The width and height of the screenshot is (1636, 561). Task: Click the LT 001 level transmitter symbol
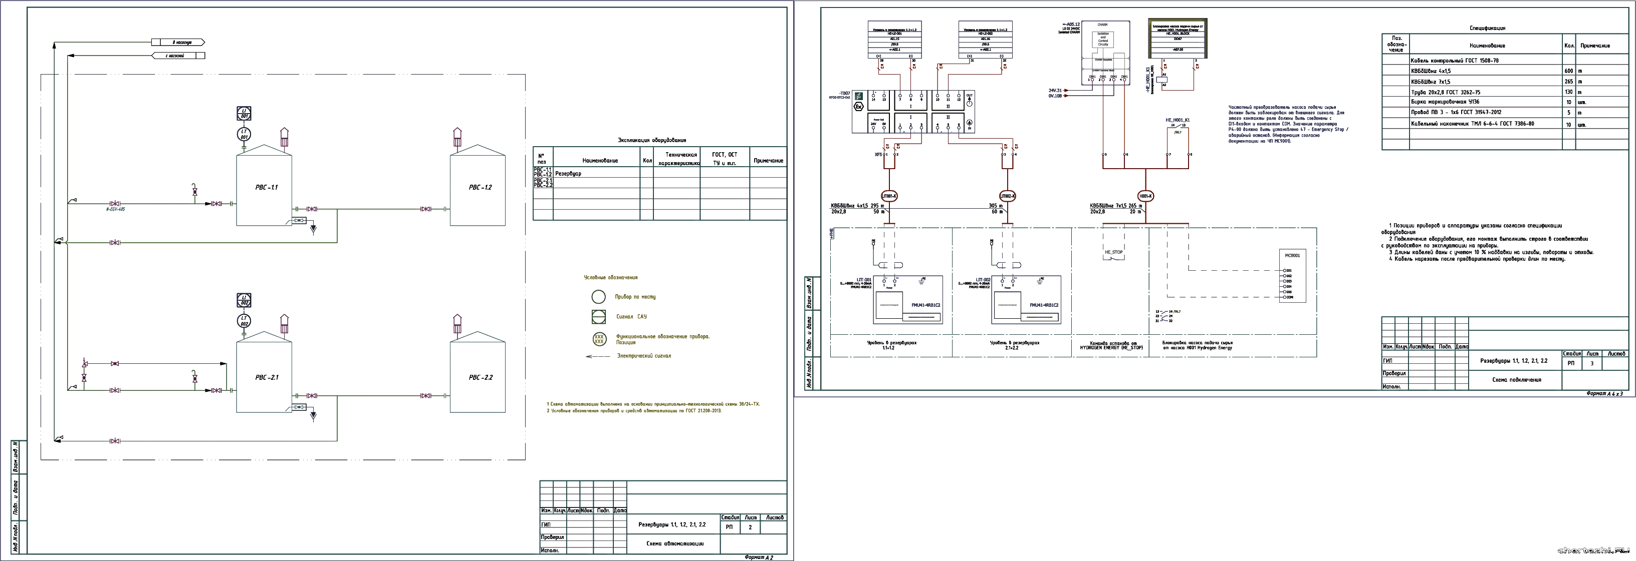pyautogui.click(x=244, y=134)
